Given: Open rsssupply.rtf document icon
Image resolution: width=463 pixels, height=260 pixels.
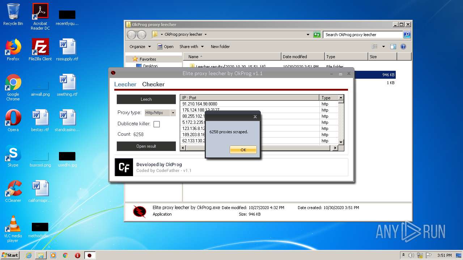Looking at the screenshot, I should pos(67,50).
